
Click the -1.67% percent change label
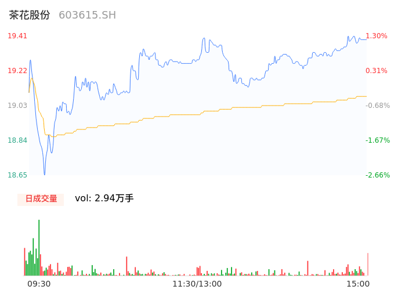(x=378, y=140)
